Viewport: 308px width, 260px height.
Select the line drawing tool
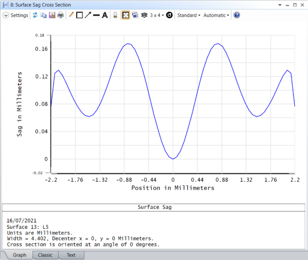coord(96,15)
